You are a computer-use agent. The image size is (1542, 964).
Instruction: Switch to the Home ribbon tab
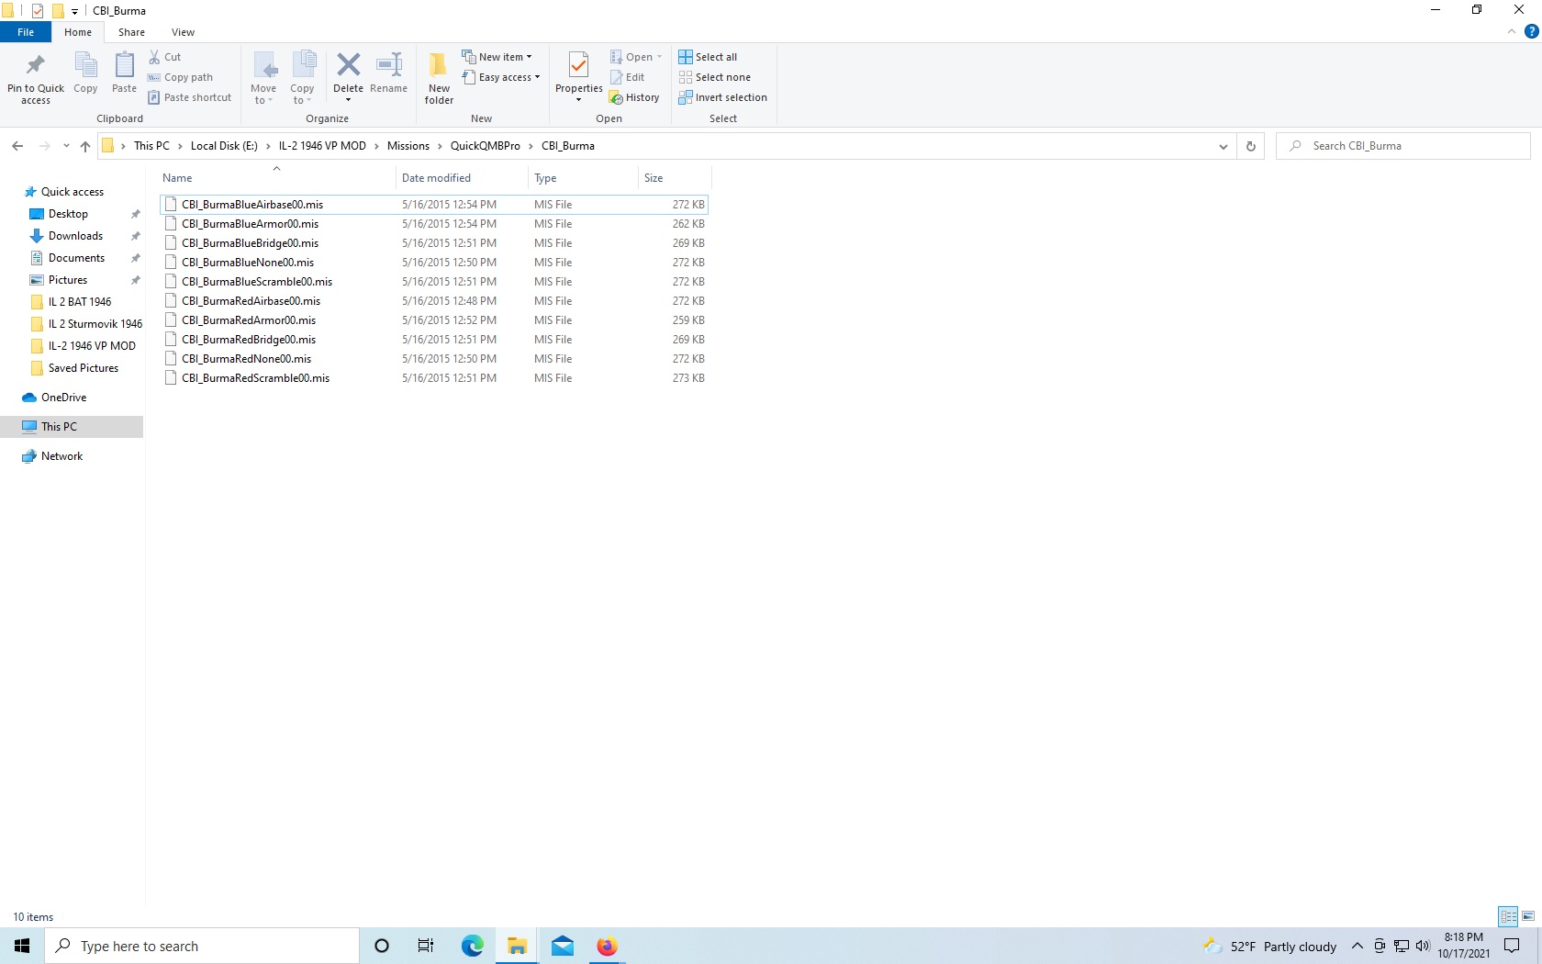[78, 32]
